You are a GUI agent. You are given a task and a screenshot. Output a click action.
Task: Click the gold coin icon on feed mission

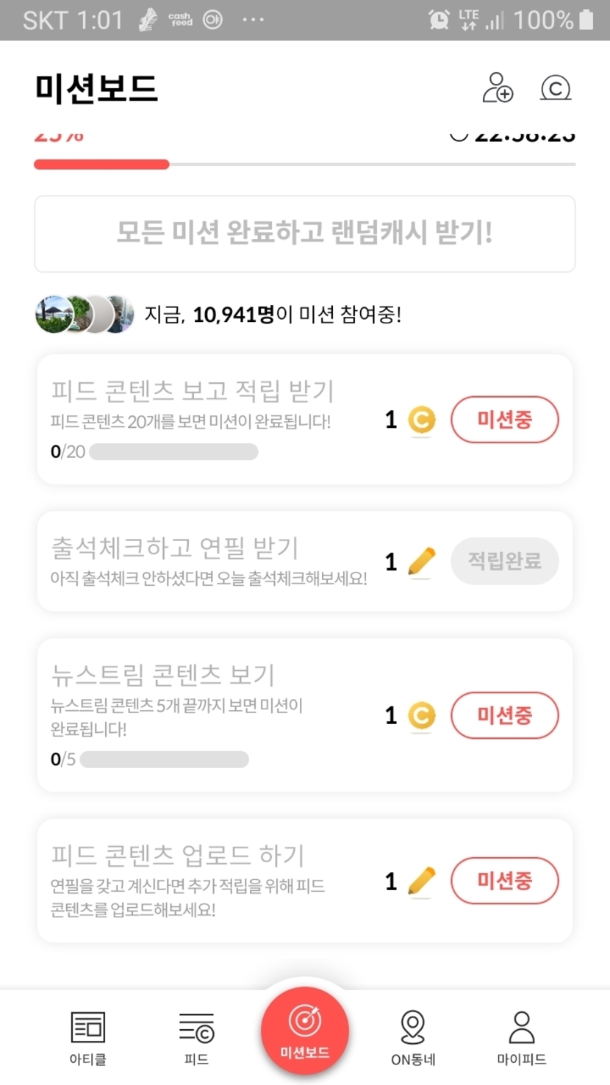(x=421, y=420)
